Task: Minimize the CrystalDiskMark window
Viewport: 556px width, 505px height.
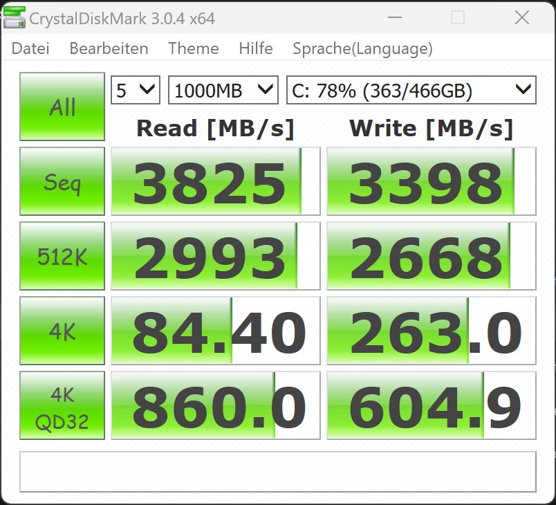Action: (395, 17)
